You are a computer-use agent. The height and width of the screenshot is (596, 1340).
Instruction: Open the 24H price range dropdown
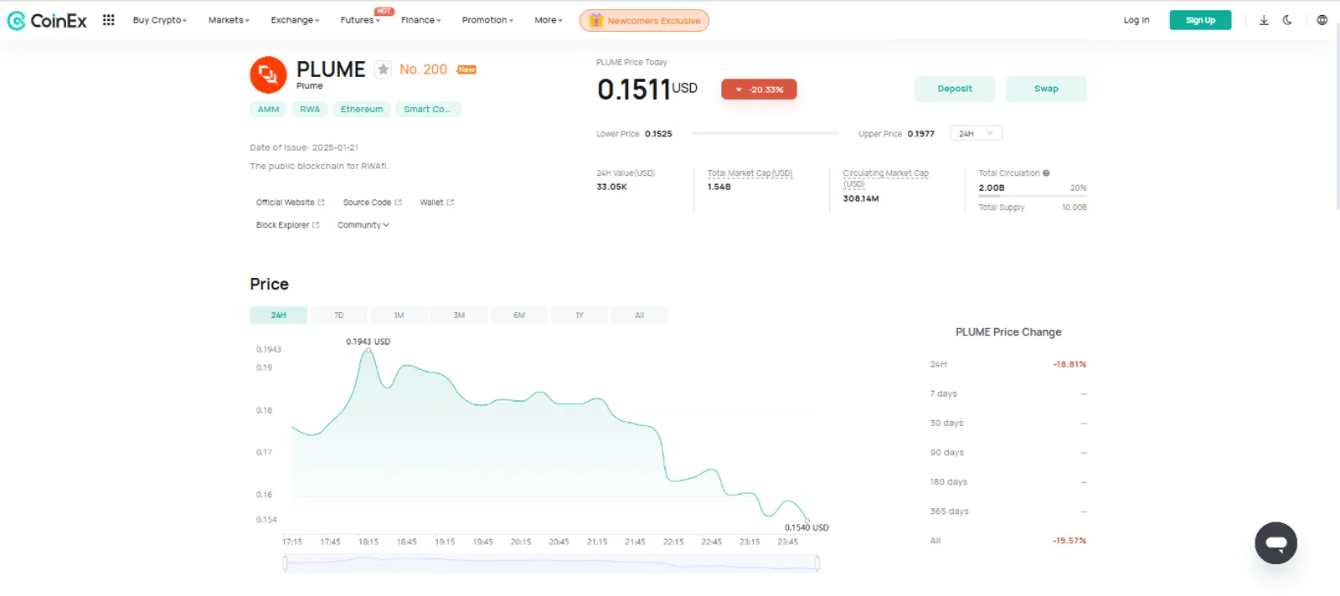pyautogui.click(x=976, y=133)
